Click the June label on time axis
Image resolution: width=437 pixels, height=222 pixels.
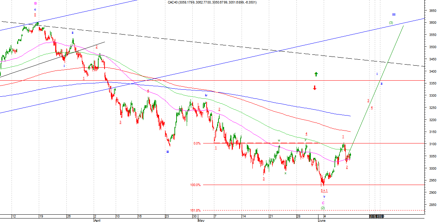[x=321, y=221]
